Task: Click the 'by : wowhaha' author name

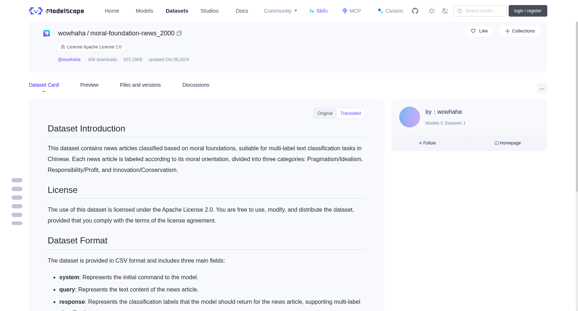Action: coord(444,112)
